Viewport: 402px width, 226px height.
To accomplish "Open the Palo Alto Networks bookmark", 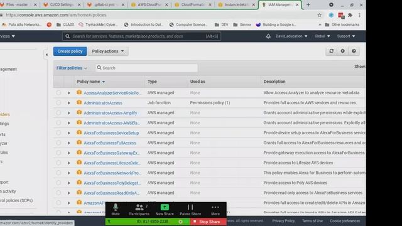I will coord(21,24).
